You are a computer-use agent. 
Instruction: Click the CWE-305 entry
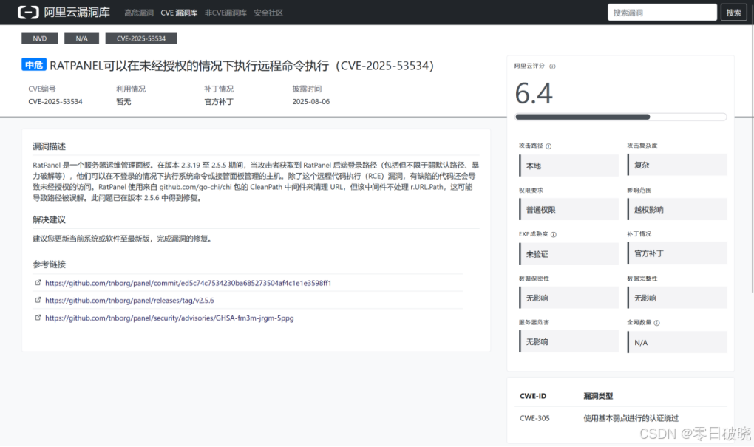[534, 419]
